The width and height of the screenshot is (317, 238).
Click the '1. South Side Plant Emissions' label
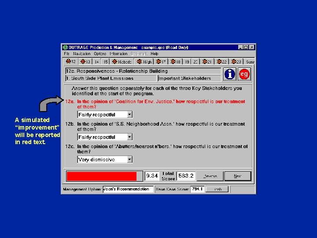click(x=111, y=78)
